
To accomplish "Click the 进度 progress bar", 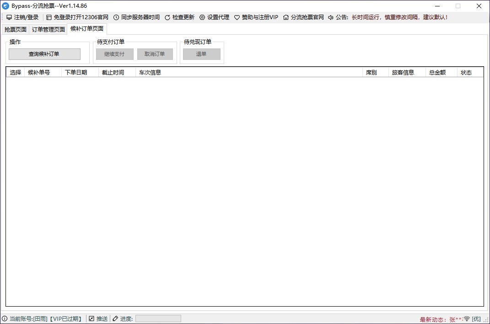I will [x=158, y=319].
